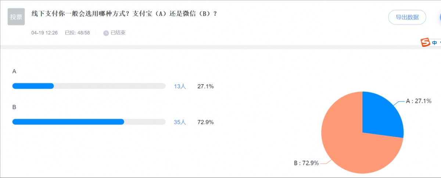Click the 27.1% percentage next to option A
Screen dimensions: 441x178
coord(205,86)
